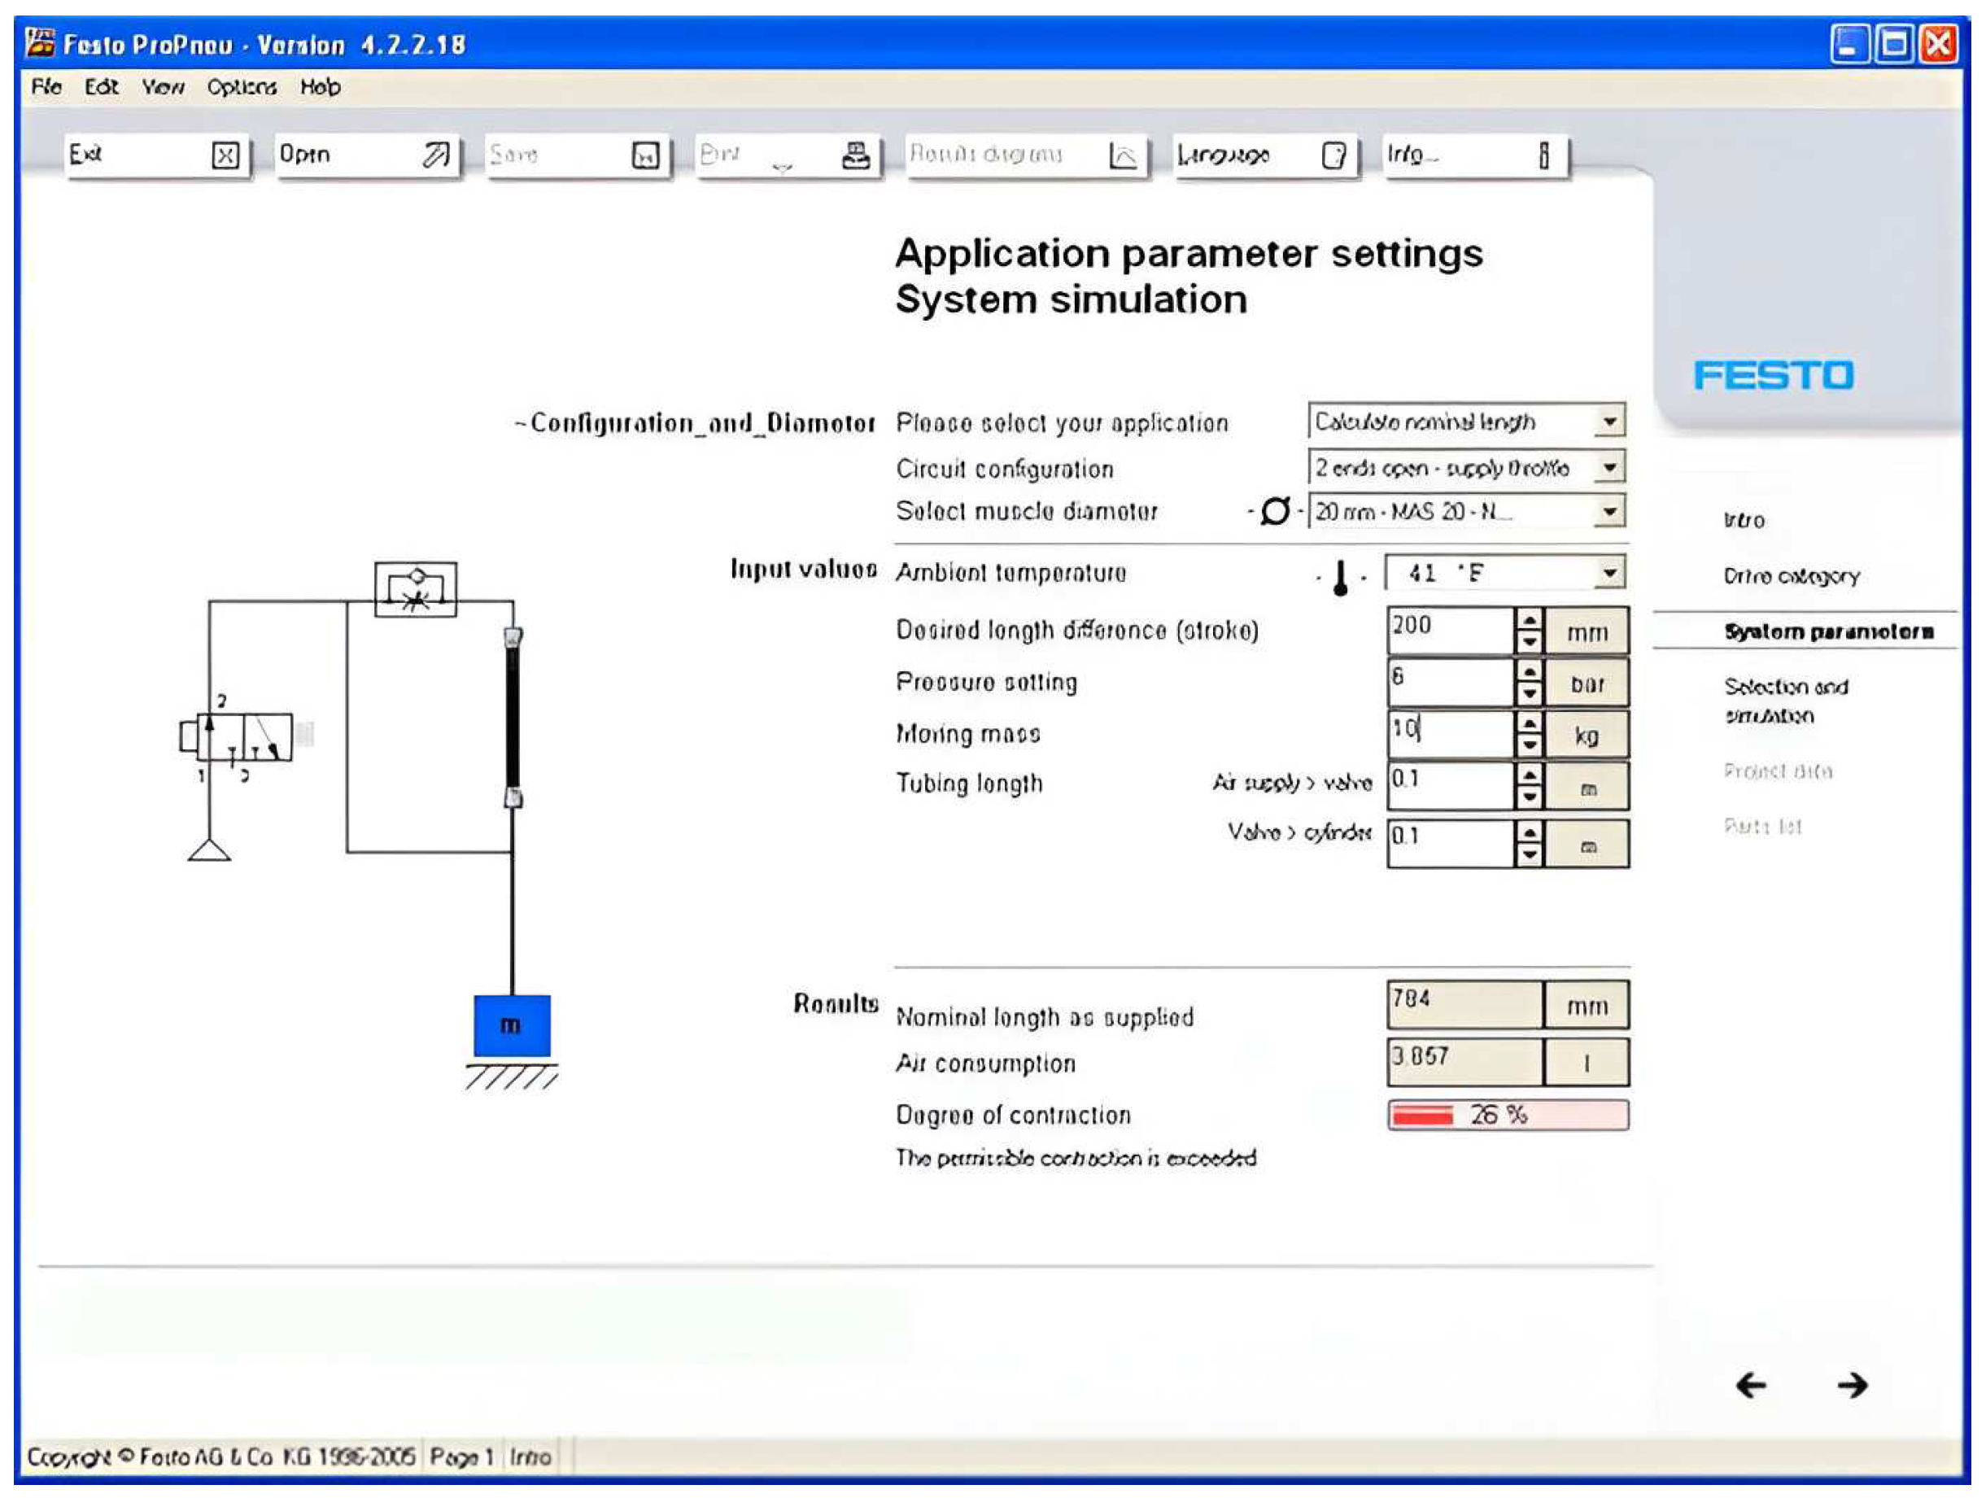
Task: Click the muscle diameter symbol icon
Action: [x=1275, y=511]
